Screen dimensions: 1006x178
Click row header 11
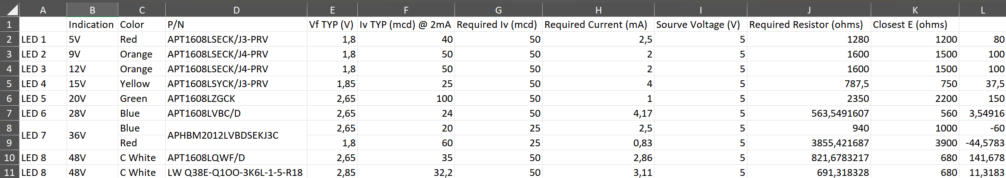[x=9, y=173]
